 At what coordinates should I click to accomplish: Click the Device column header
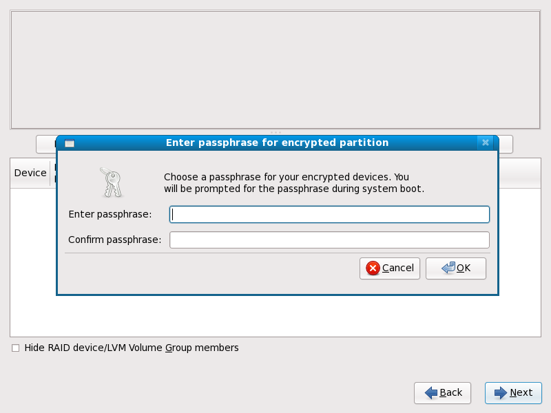30,173
